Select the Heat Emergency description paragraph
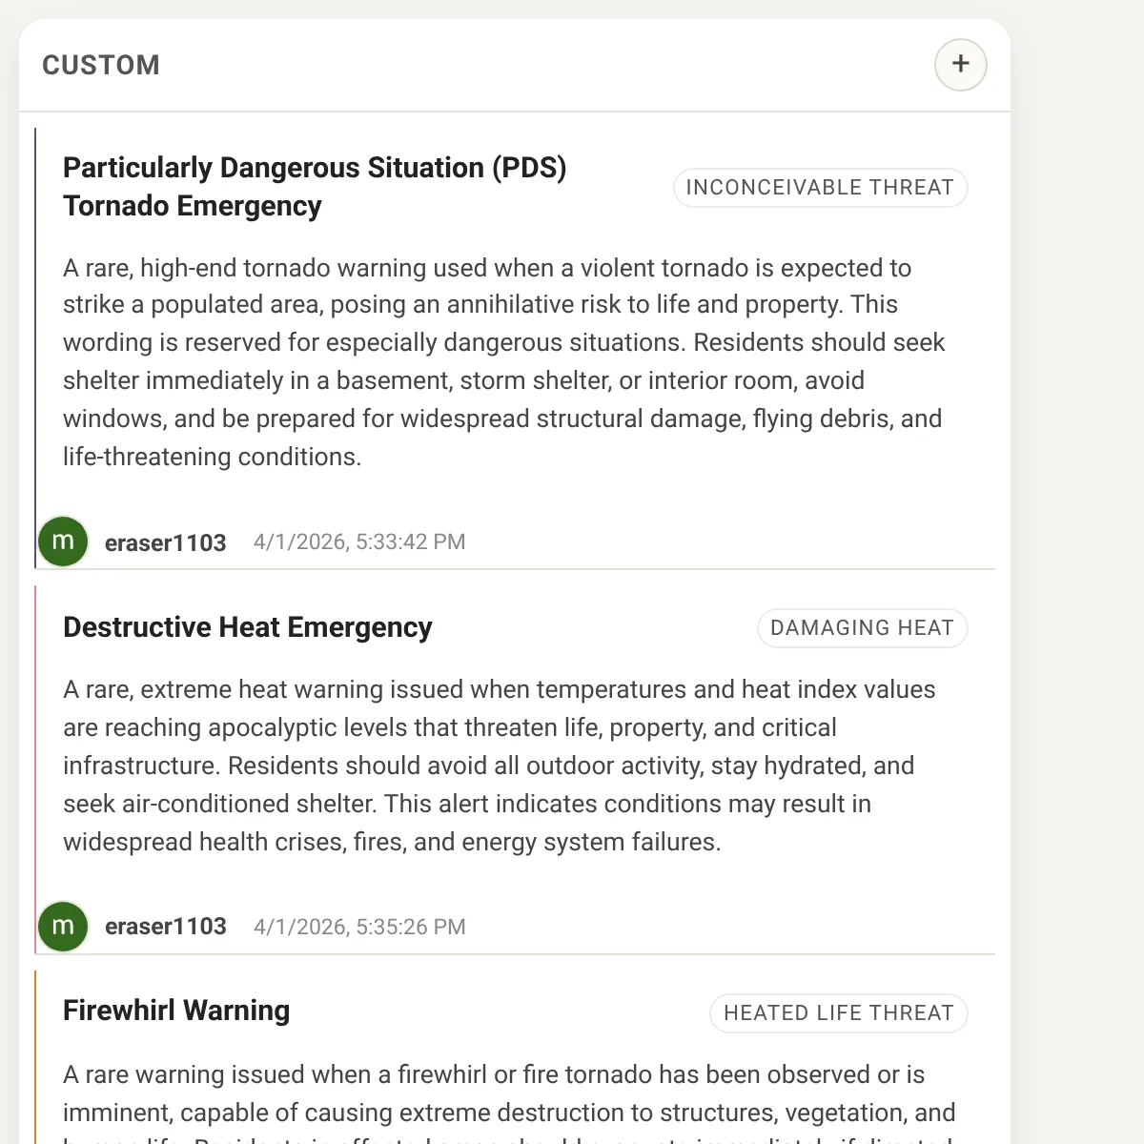The height and width of the screenshot is (1144, 1144). (x=500, y=766)
